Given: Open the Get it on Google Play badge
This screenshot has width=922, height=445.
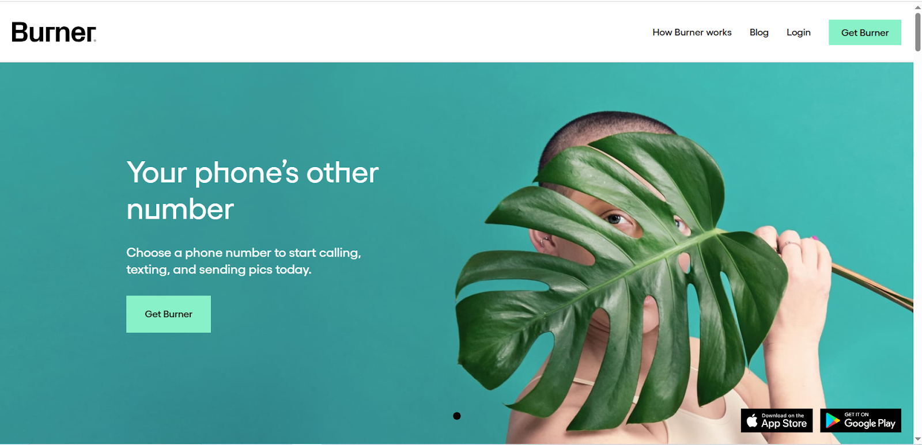Looking at the screenshot, I should pyautogui.click(x=860, y=421).
